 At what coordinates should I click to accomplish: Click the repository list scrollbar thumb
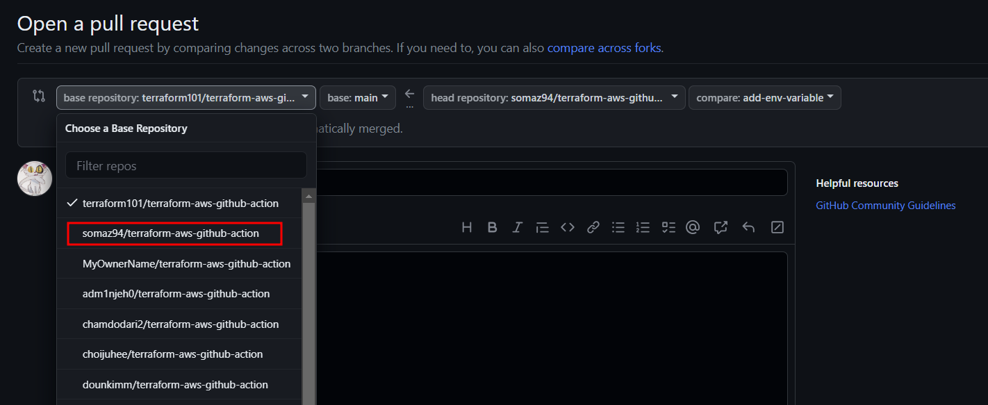point(309,302)
